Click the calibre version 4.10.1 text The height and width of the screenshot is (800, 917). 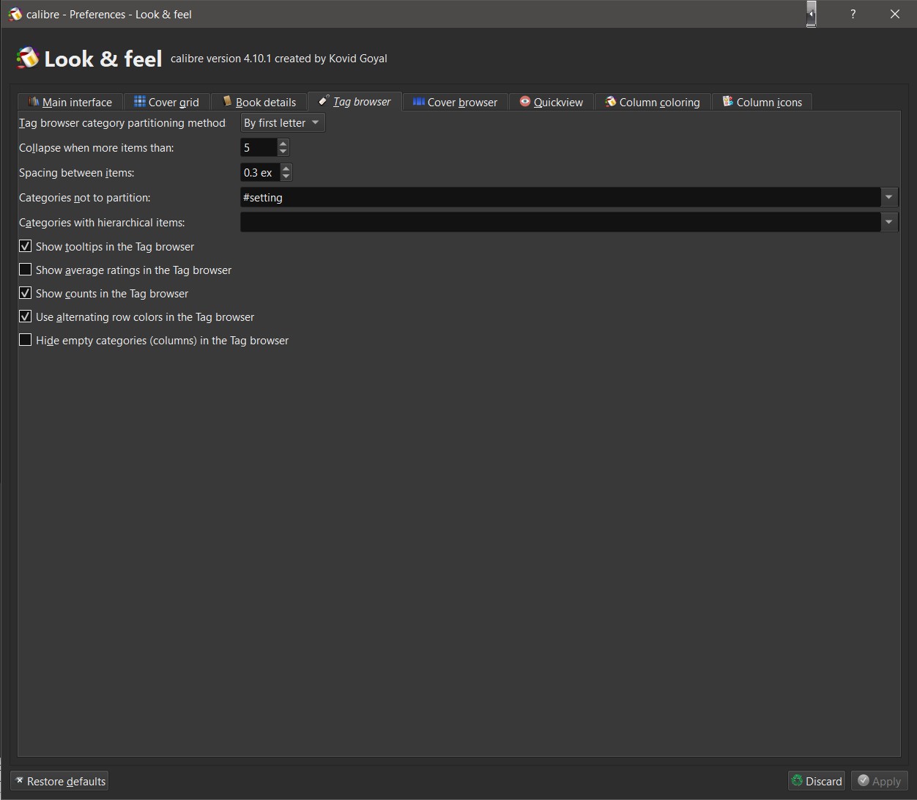click(279, 59)
